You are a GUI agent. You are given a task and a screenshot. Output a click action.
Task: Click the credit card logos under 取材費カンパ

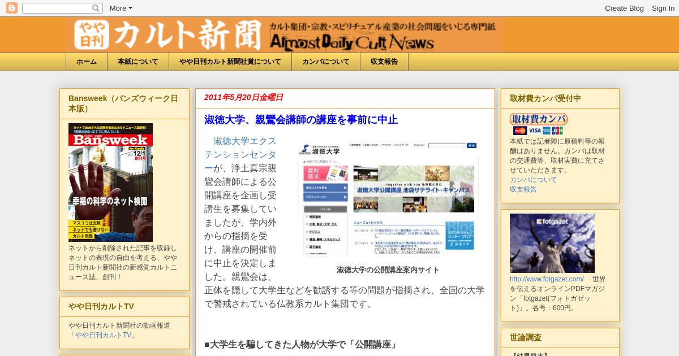pos(538,131)
